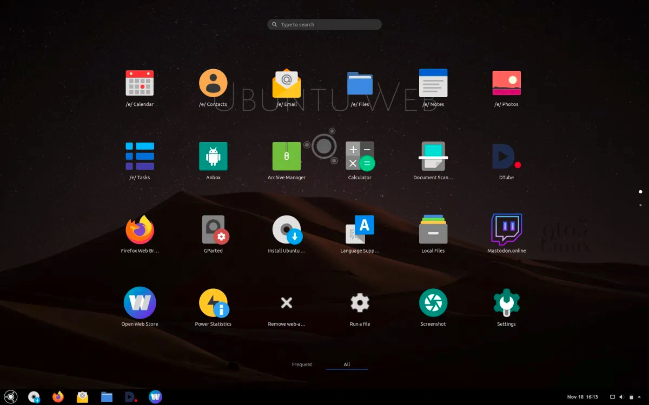Expand the system tray menu arrow
This screenshot has height=405, width=649.
(639, 397)
